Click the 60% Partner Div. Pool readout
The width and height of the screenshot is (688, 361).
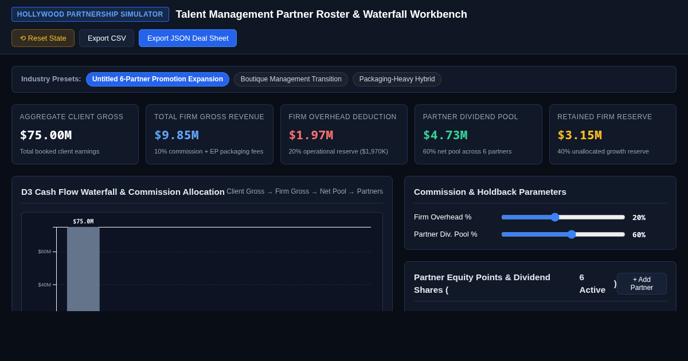tap(639, 234)
